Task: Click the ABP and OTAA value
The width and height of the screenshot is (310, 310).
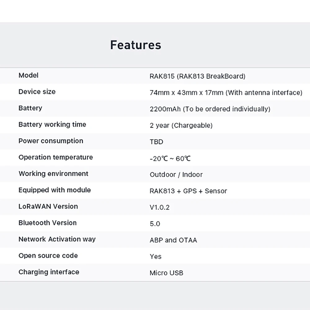Action: [x=173, y=240]
